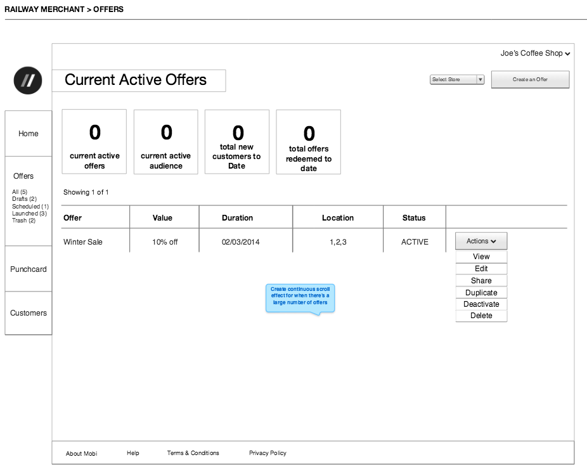Open the Trash (2) offers list
Image resolution: width=587 pixels, height=469 pixels.
click(23, 221)
